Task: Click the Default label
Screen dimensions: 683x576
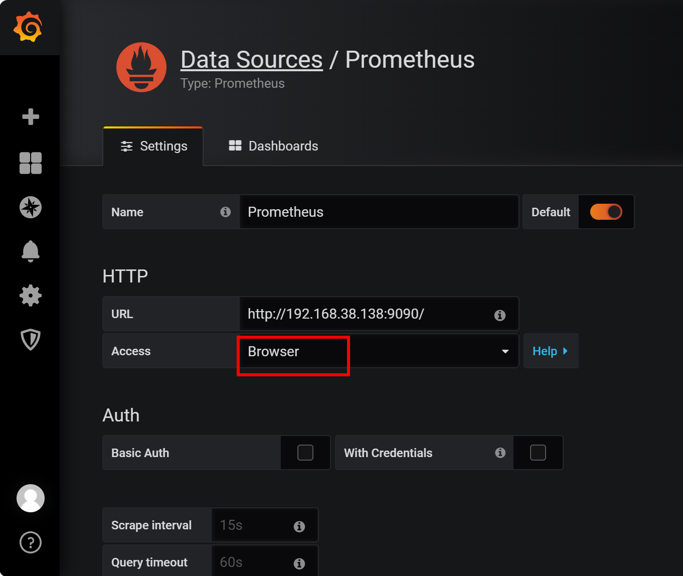Action: click(551, 212)
